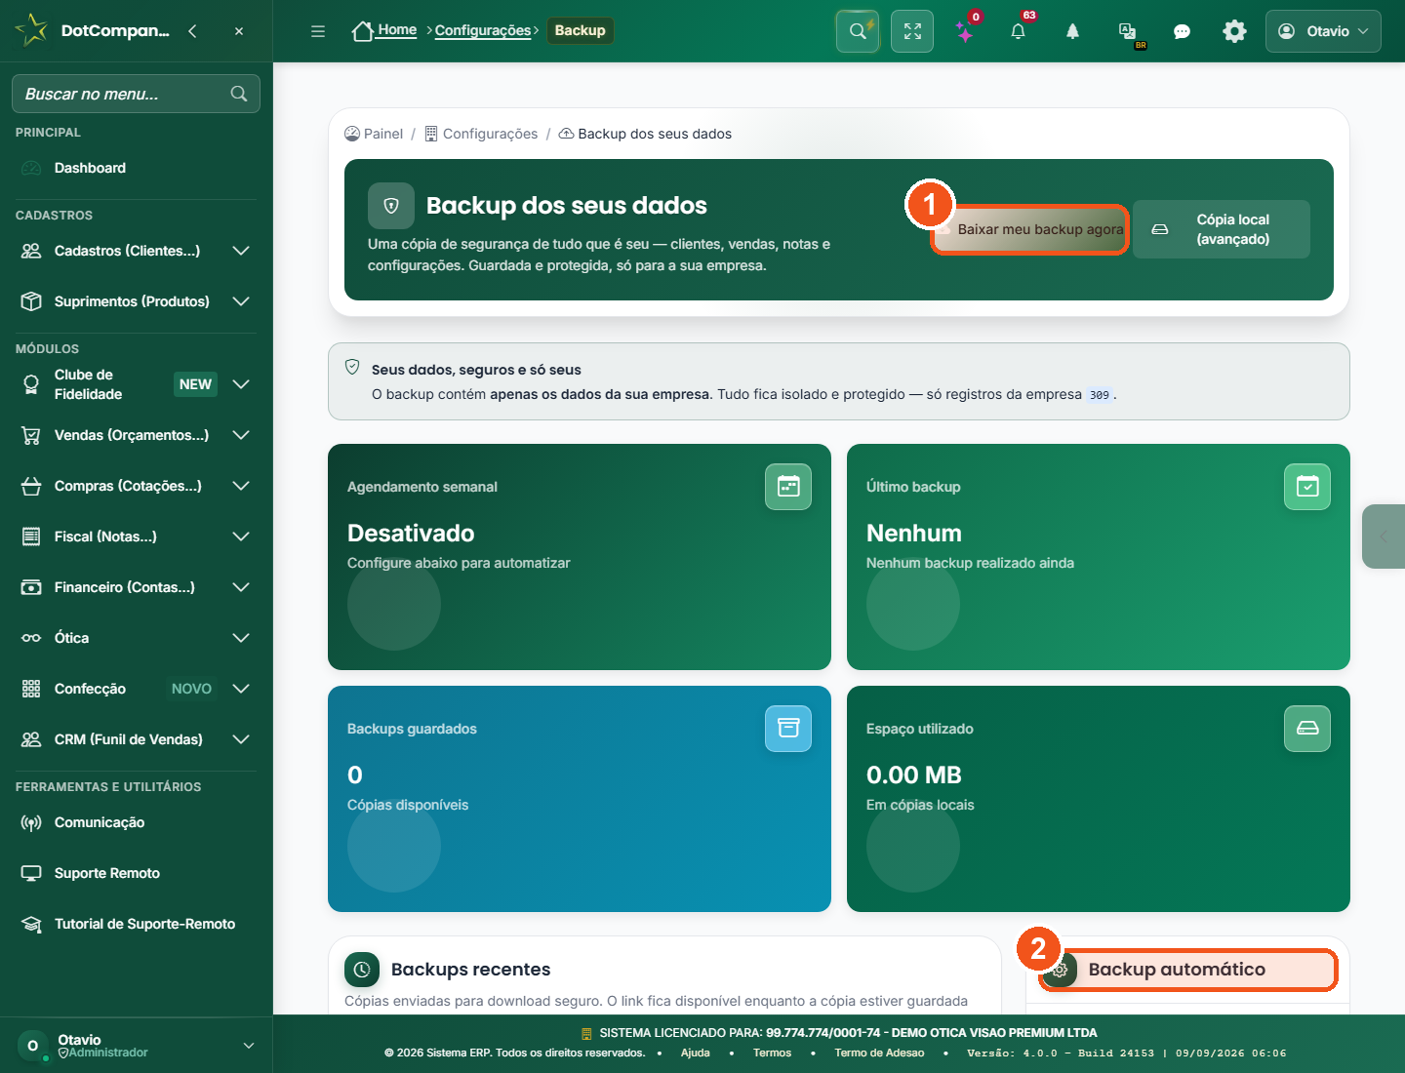The width and height of the screenshot is (1405, 1073).
Task: Click the company code 309 badge
Action: click(x=1100, y=395)
